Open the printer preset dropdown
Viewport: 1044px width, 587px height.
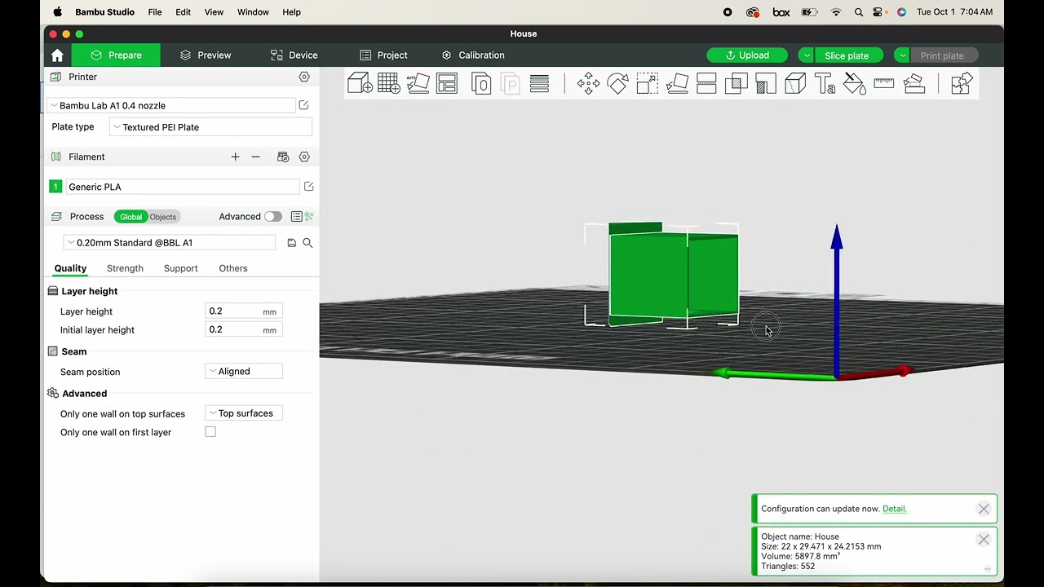(170, 105)
